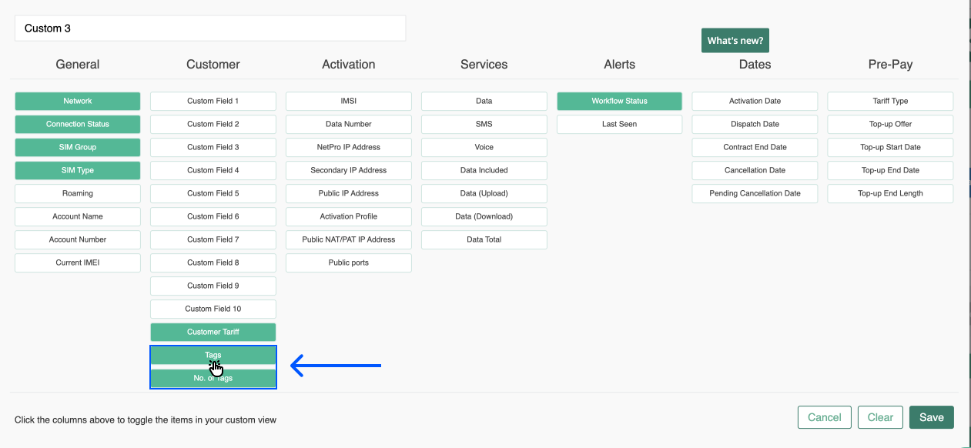The width and height of the screenshot is (971, 448).
Task: Disable the No. of Tags column
Action: click(x=213, y=377)
